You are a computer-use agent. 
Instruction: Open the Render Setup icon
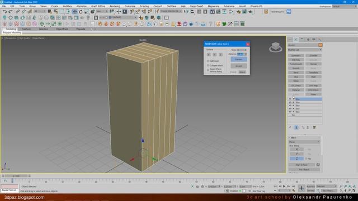pos(239,11)
